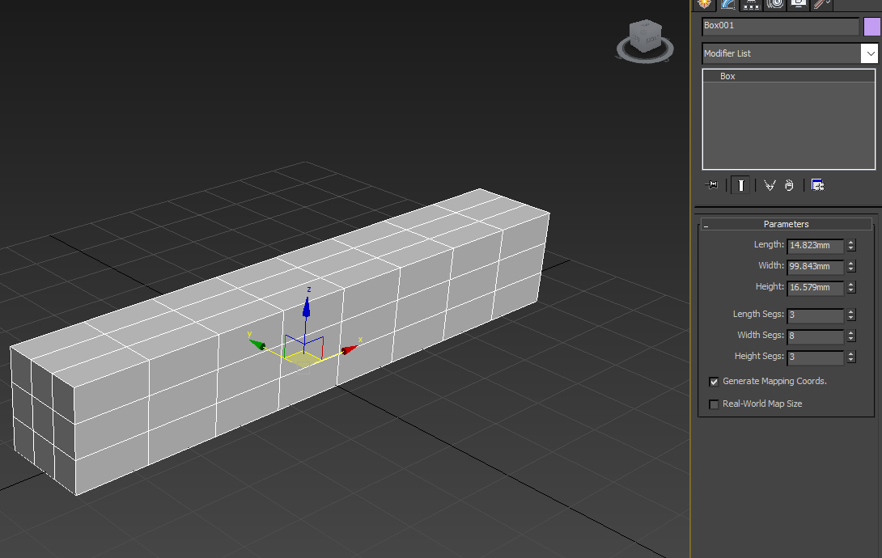Click the Length Segs spinner arrows

click(851, 315)
